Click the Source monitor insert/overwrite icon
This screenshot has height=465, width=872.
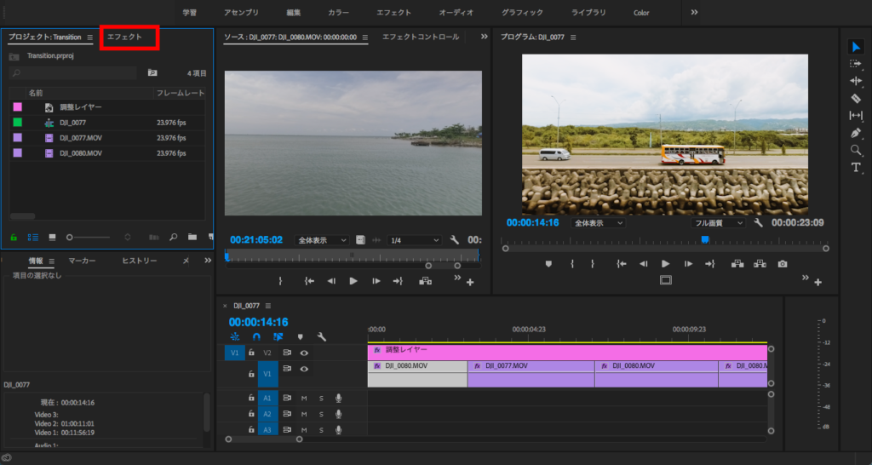426,281
